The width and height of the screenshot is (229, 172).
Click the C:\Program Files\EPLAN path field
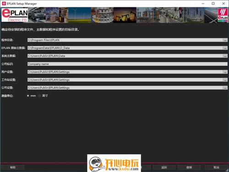click(125, 40)
